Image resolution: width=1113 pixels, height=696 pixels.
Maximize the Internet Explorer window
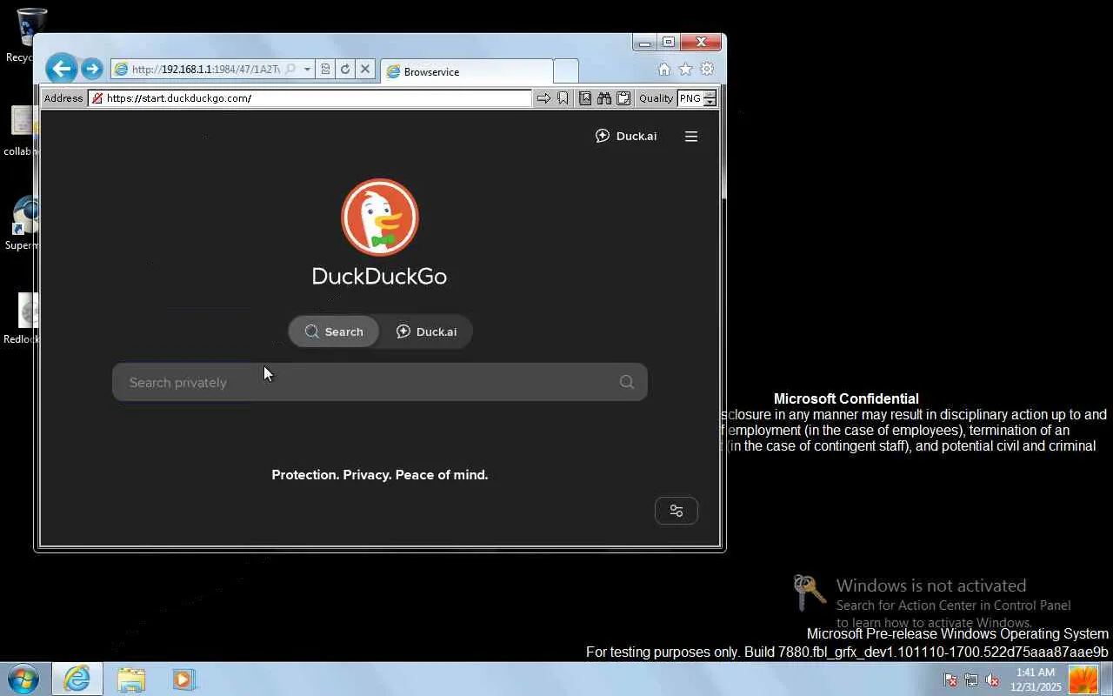click(668, 42)
